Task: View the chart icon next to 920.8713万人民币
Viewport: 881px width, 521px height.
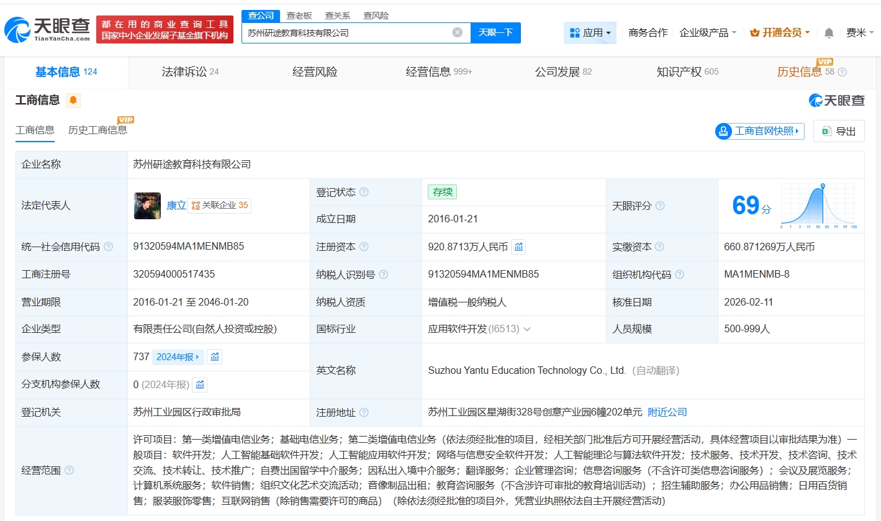Action: pyautogui.click(x=518, y=247)
